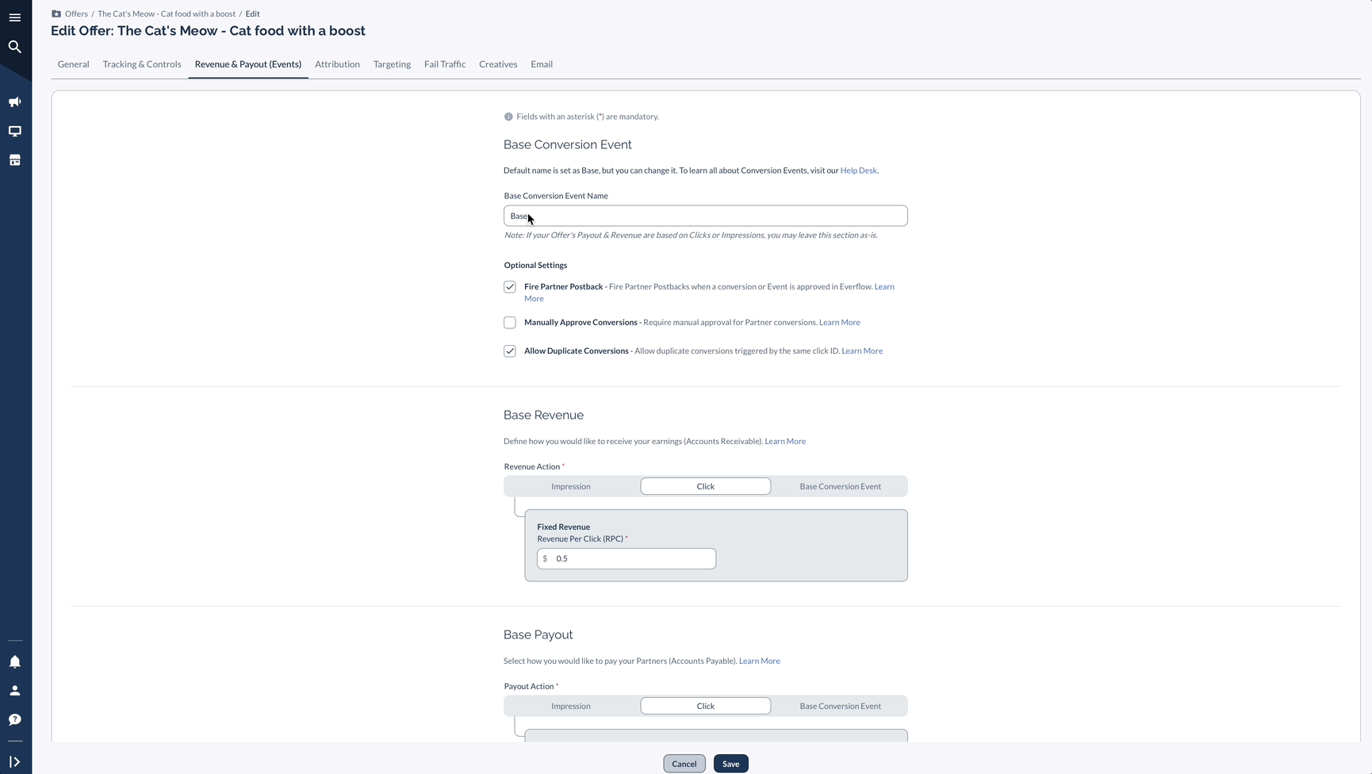
Task: Open the hamburger menu icon
Action: [x=15, y=17]
